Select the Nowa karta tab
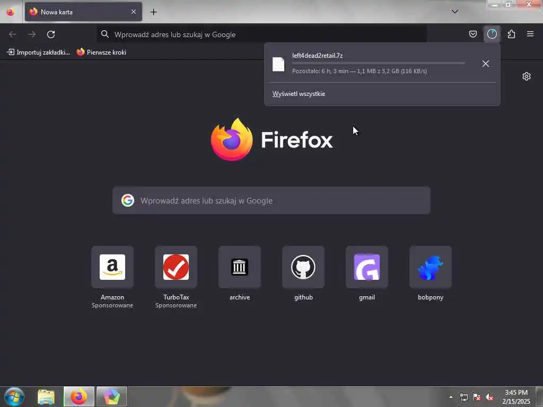543x407 pixels. (x=83, y=12)
